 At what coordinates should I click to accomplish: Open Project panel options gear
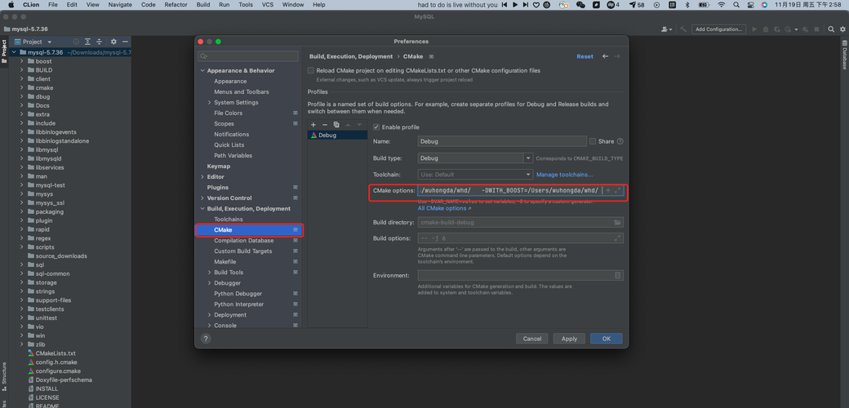click(x=113, y=42)
